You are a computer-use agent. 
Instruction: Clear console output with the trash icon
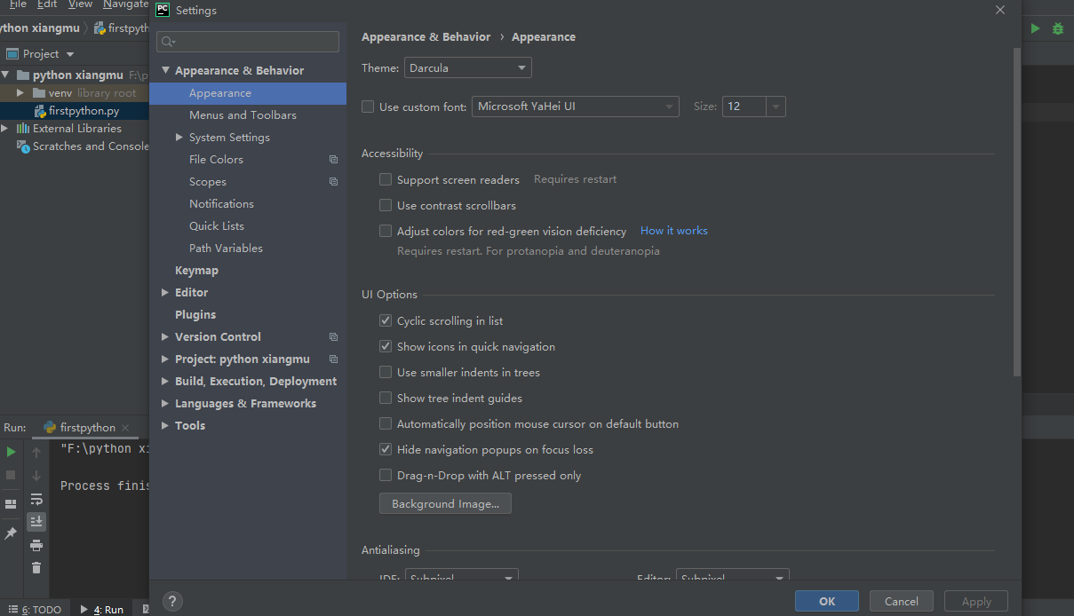click(36, 568)
